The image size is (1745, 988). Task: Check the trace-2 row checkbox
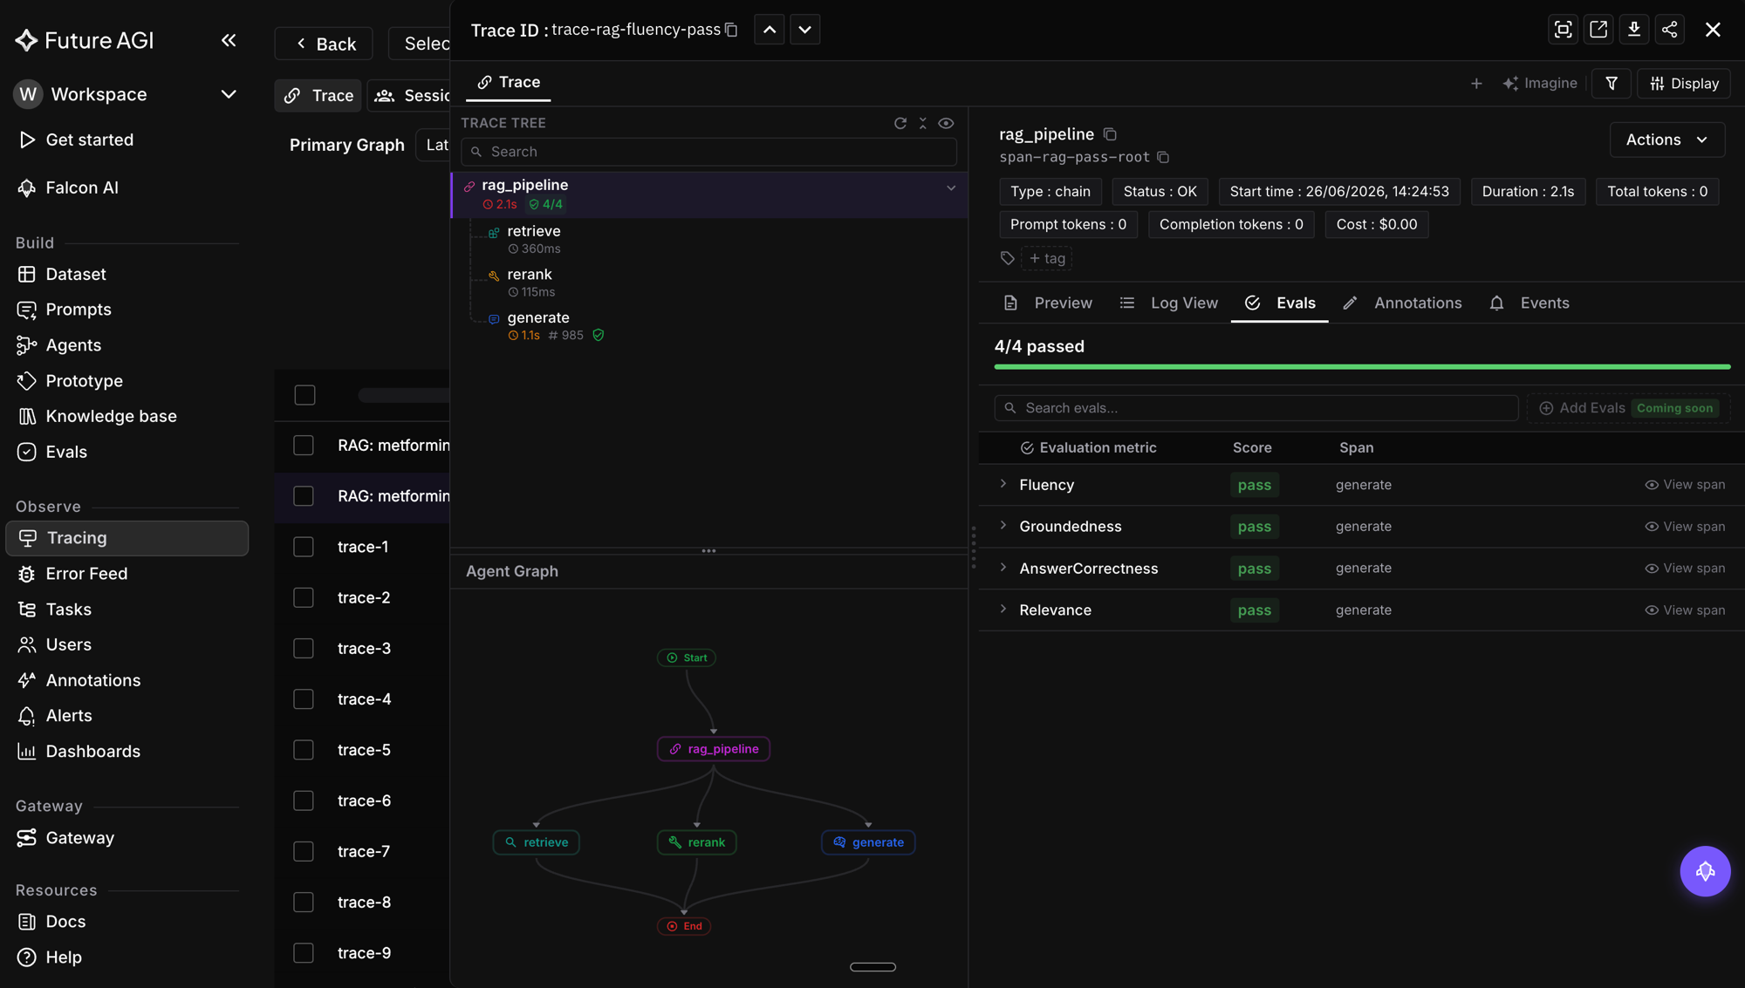click(304, 597)
